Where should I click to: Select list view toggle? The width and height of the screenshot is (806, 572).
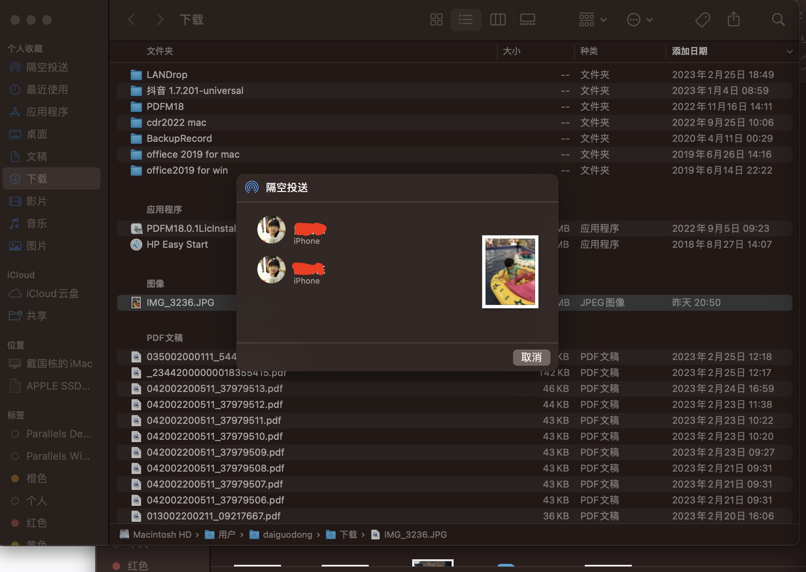(x=466, y=20)
